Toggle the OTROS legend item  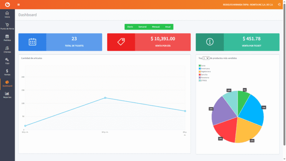(x=203, y=80)
